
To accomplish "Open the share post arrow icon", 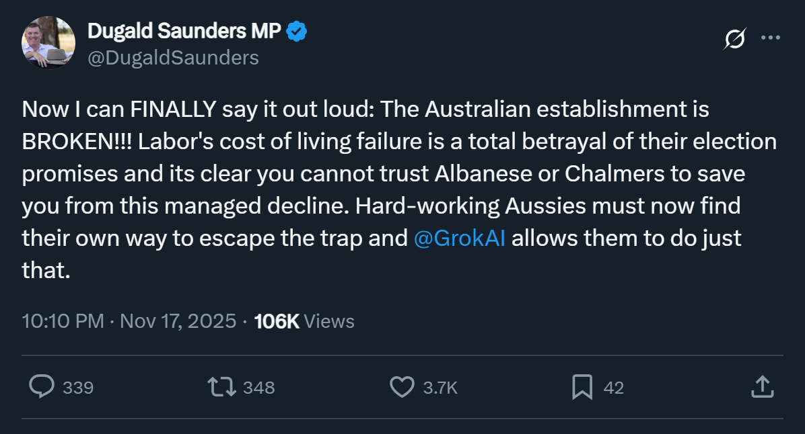I will point(761,387).
